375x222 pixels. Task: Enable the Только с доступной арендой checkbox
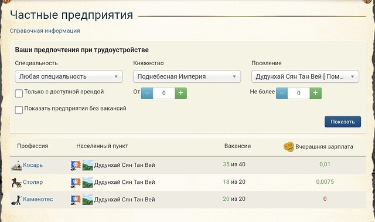click(x=19, y=93)
